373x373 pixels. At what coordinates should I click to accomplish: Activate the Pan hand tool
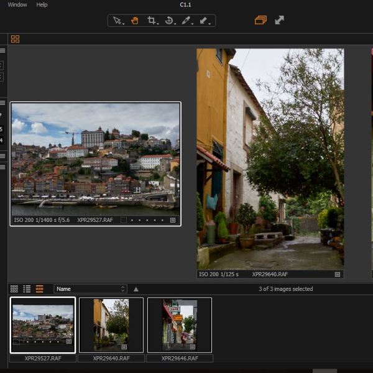click(134, 21)
